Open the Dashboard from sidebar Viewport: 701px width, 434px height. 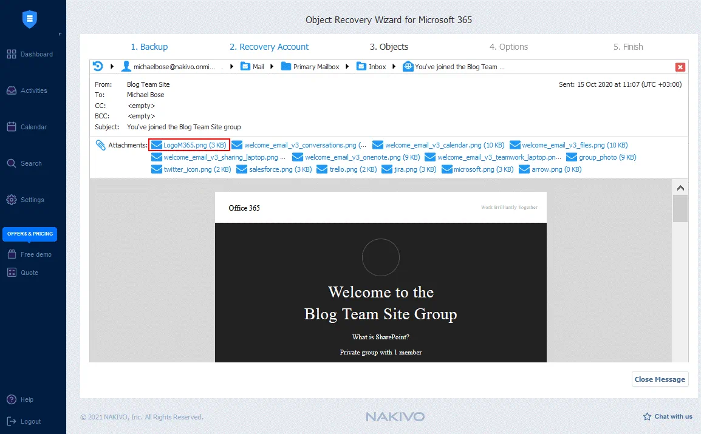[x=29, y=55]
